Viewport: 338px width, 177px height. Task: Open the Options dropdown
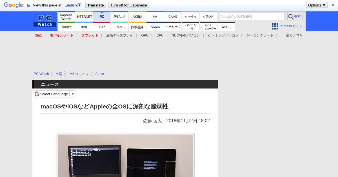click(317, 5)
